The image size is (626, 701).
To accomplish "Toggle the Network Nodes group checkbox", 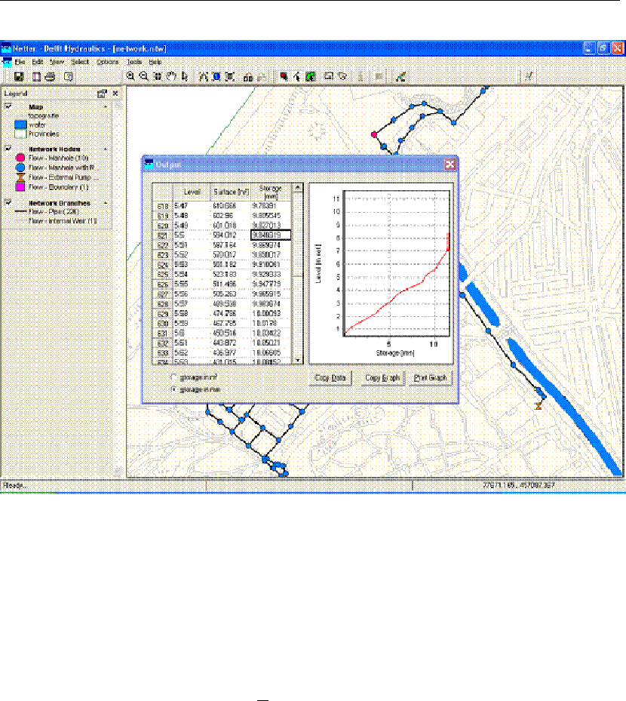I will click(8, 149).
